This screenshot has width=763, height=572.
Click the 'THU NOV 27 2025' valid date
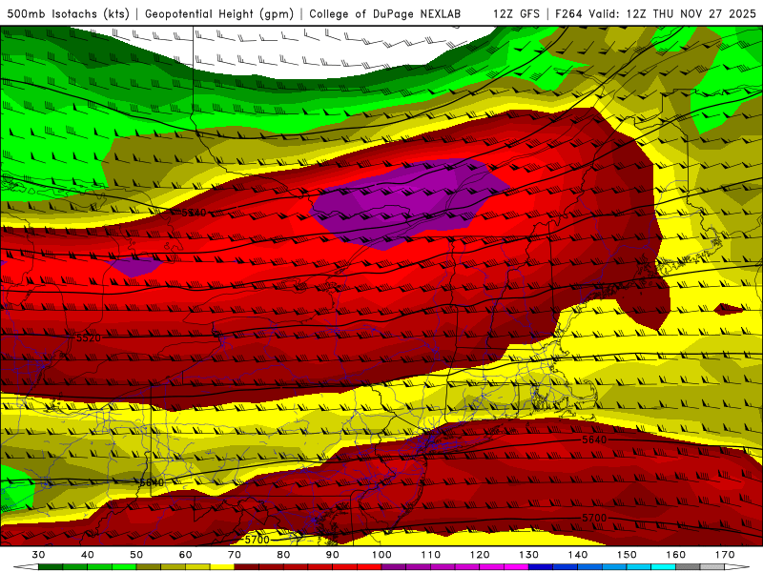(x=704, y=13)
